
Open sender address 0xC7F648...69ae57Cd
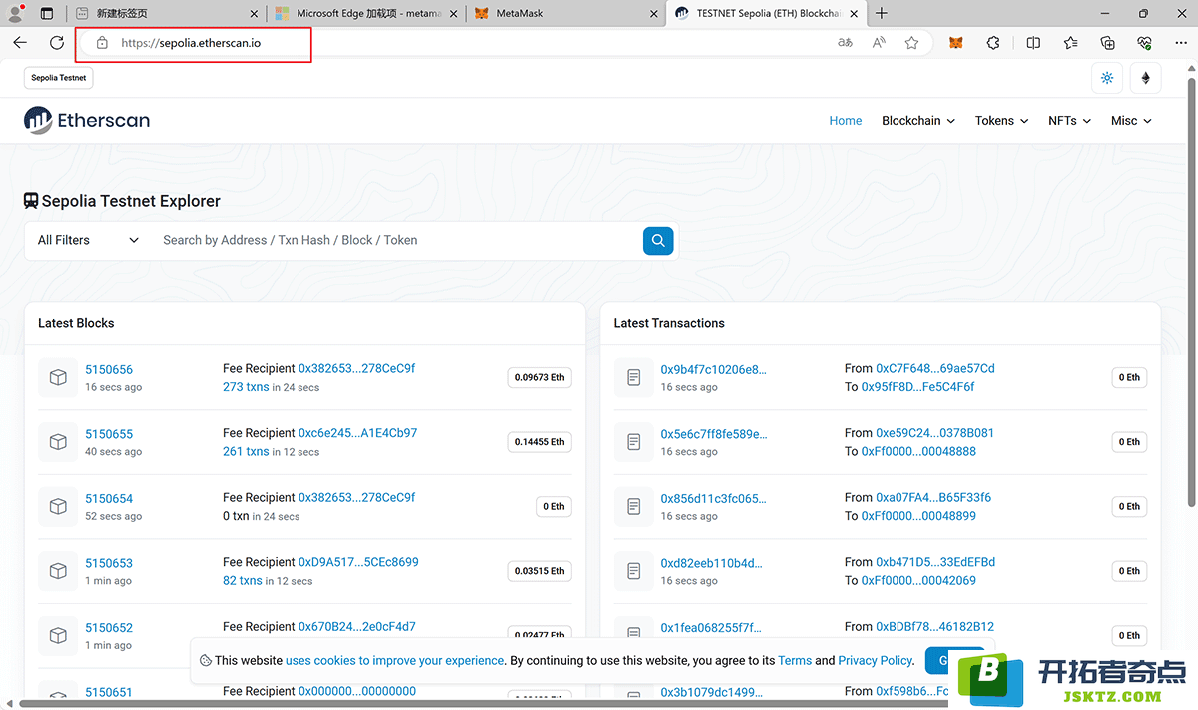tap(935, 368)
